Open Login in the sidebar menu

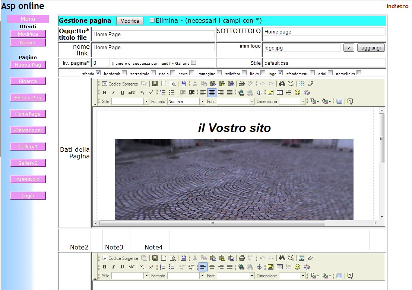[28, 196]
